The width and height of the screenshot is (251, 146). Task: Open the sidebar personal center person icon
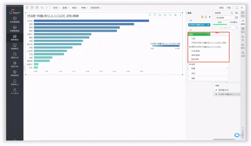pyautogui.click(x=15, y=91)
